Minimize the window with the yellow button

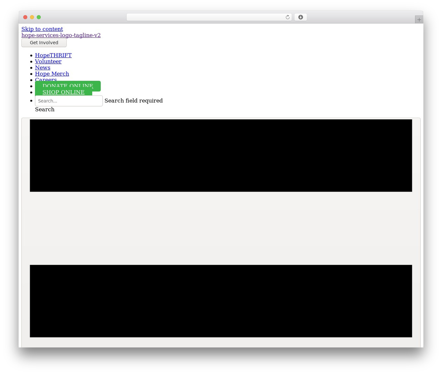32,17
